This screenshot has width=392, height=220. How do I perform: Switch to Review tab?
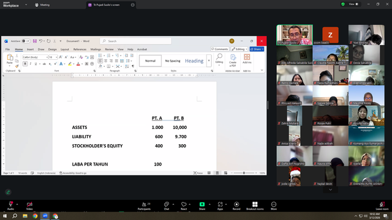[109, 50]
